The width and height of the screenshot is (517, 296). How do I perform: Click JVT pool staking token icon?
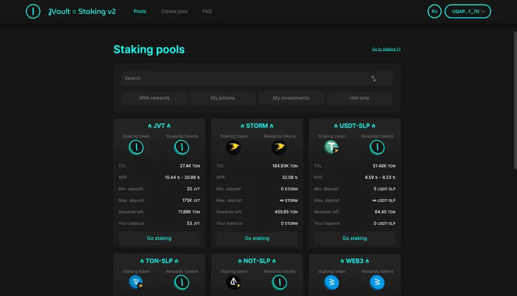click(x=136, y=147)
